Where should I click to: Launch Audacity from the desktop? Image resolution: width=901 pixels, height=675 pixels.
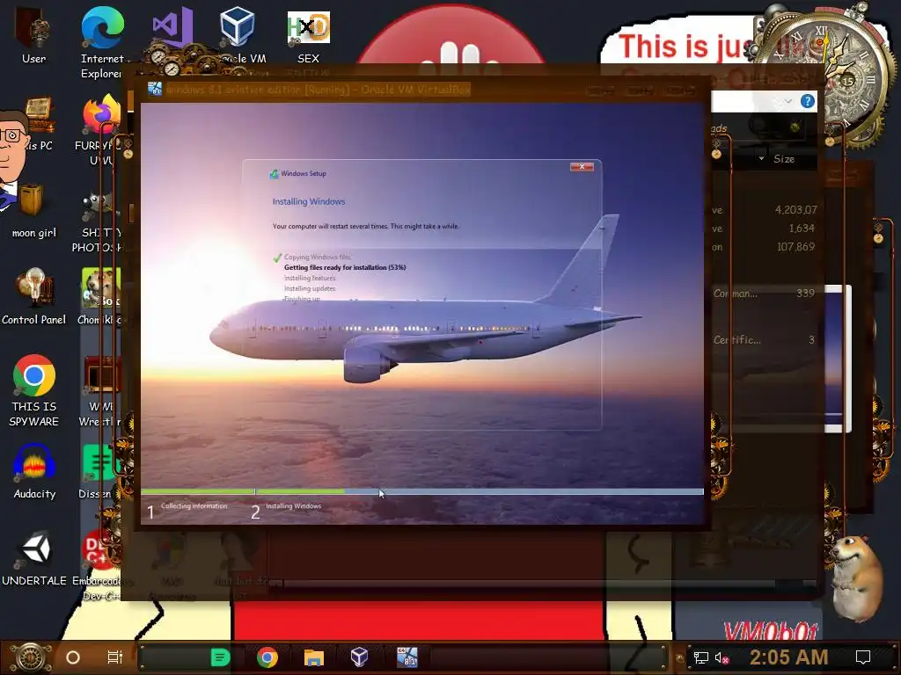[x=34, y=471]
